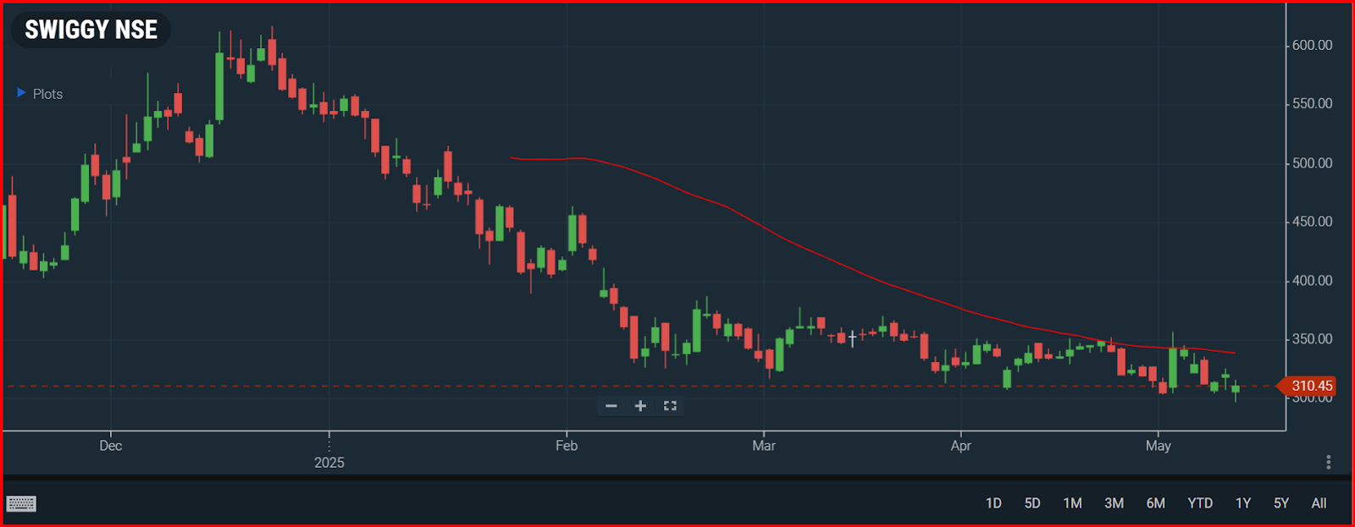1355x527 pixels.
Task: Toggle fullscreen chart icon
Action: click(x=670, y=406)
